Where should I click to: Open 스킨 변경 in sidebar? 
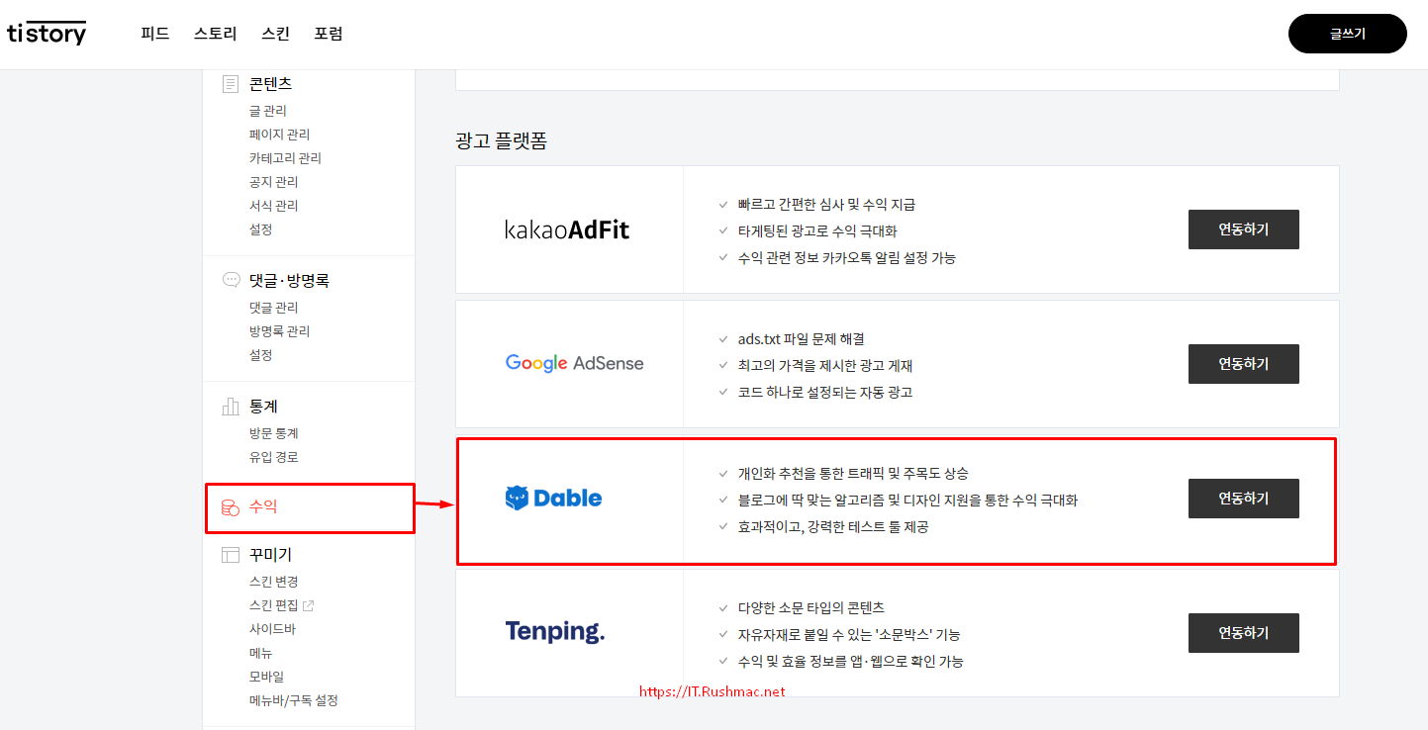click(274, 582)
